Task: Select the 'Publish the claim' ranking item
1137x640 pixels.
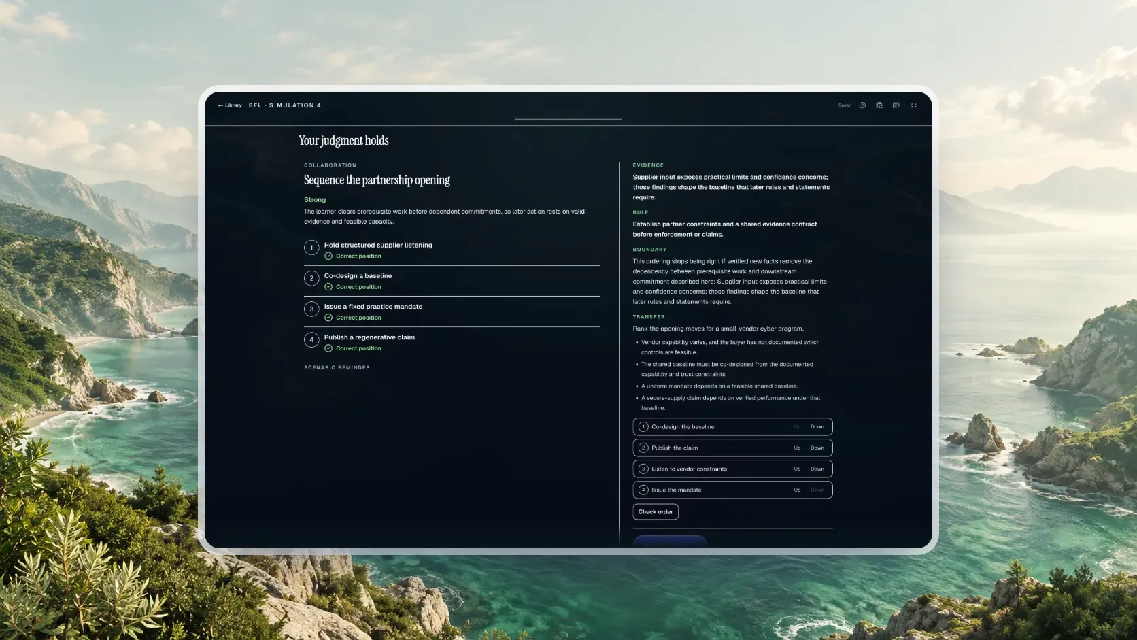Action: click(x=732, y=448)
